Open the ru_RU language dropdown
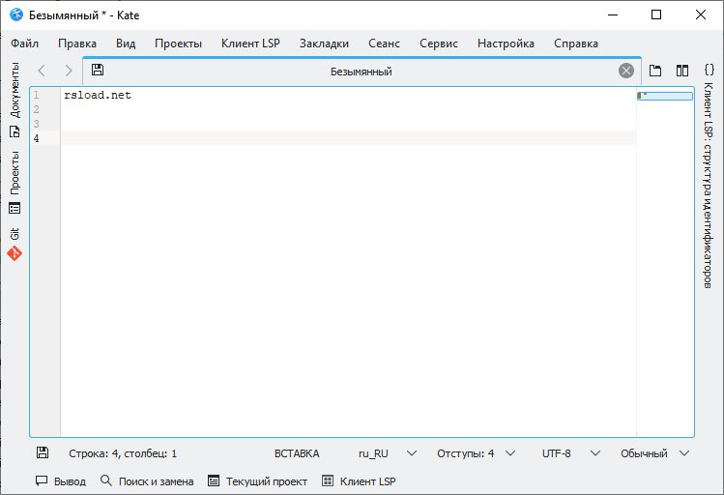Image resolution: width=724 pixels, height=495 pixels. click(x=388, y=453)
